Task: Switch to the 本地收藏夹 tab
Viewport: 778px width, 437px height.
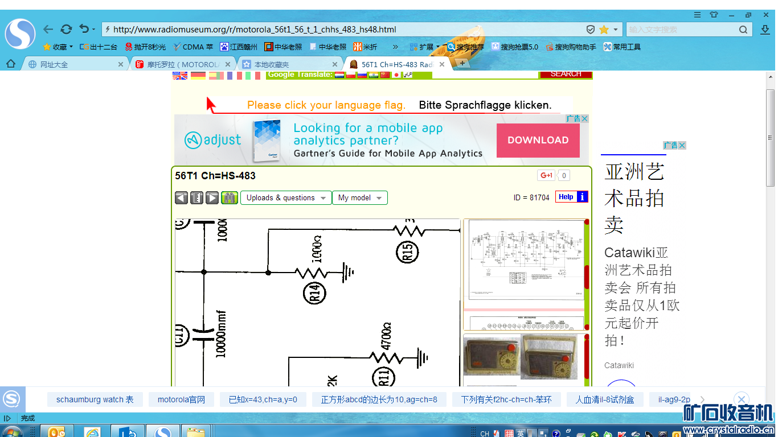Action: point(290,64)
